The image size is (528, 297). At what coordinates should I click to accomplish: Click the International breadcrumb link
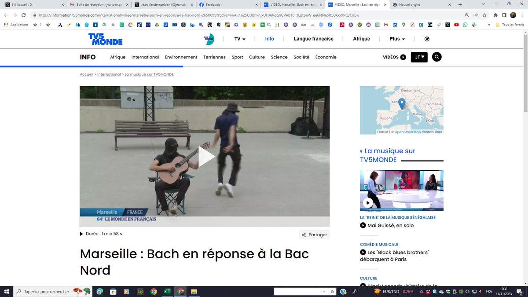pyautogui.click(x=109, y=74)
